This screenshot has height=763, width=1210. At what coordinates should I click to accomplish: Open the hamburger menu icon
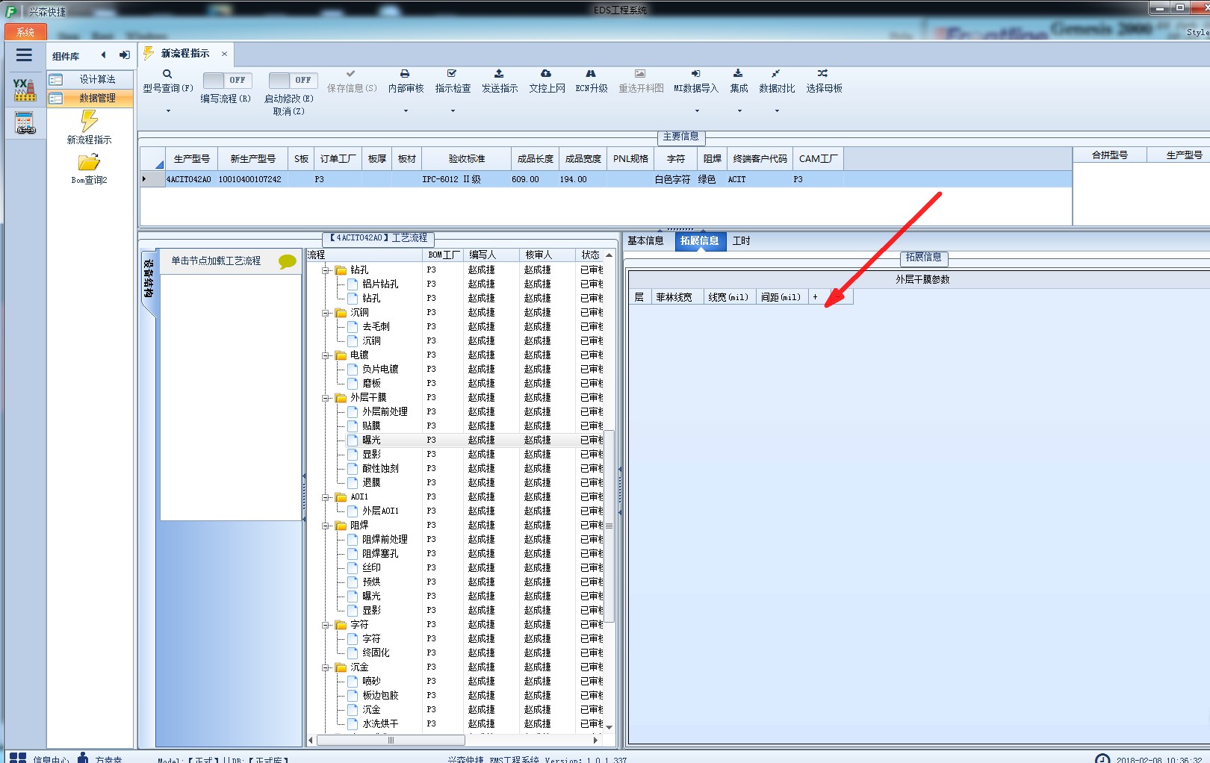[24, 55]
